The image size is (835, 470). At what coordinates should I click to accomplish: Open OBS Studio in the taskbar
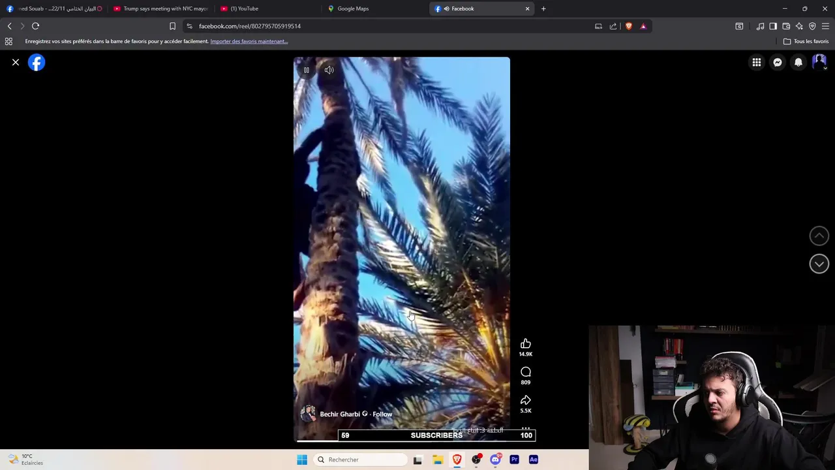(476, 460)
